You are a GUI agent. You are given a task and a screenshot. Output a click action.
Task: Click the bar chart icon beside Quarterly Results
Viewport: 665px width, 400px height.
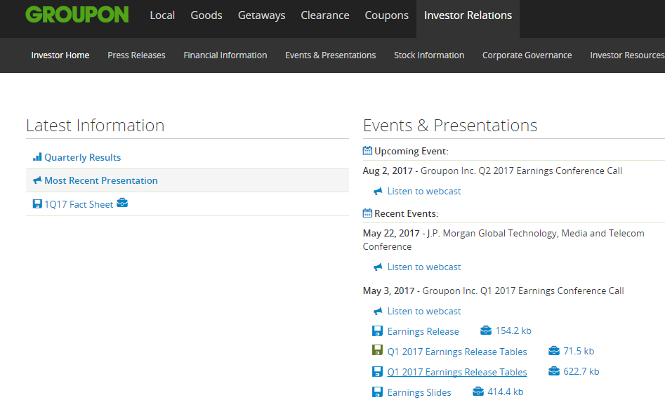[37, 157]
